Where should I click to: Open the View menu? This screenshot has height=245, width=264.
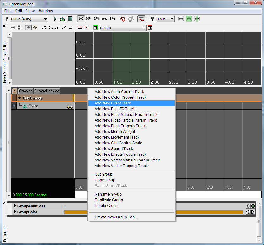[x=30, y=11]
